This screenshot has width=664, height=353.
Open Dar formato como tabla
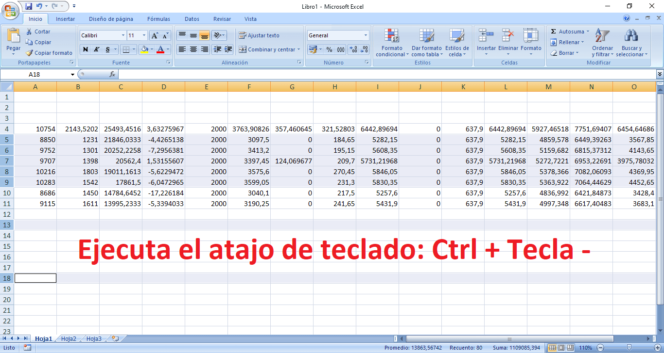click(x=426, y=42)
